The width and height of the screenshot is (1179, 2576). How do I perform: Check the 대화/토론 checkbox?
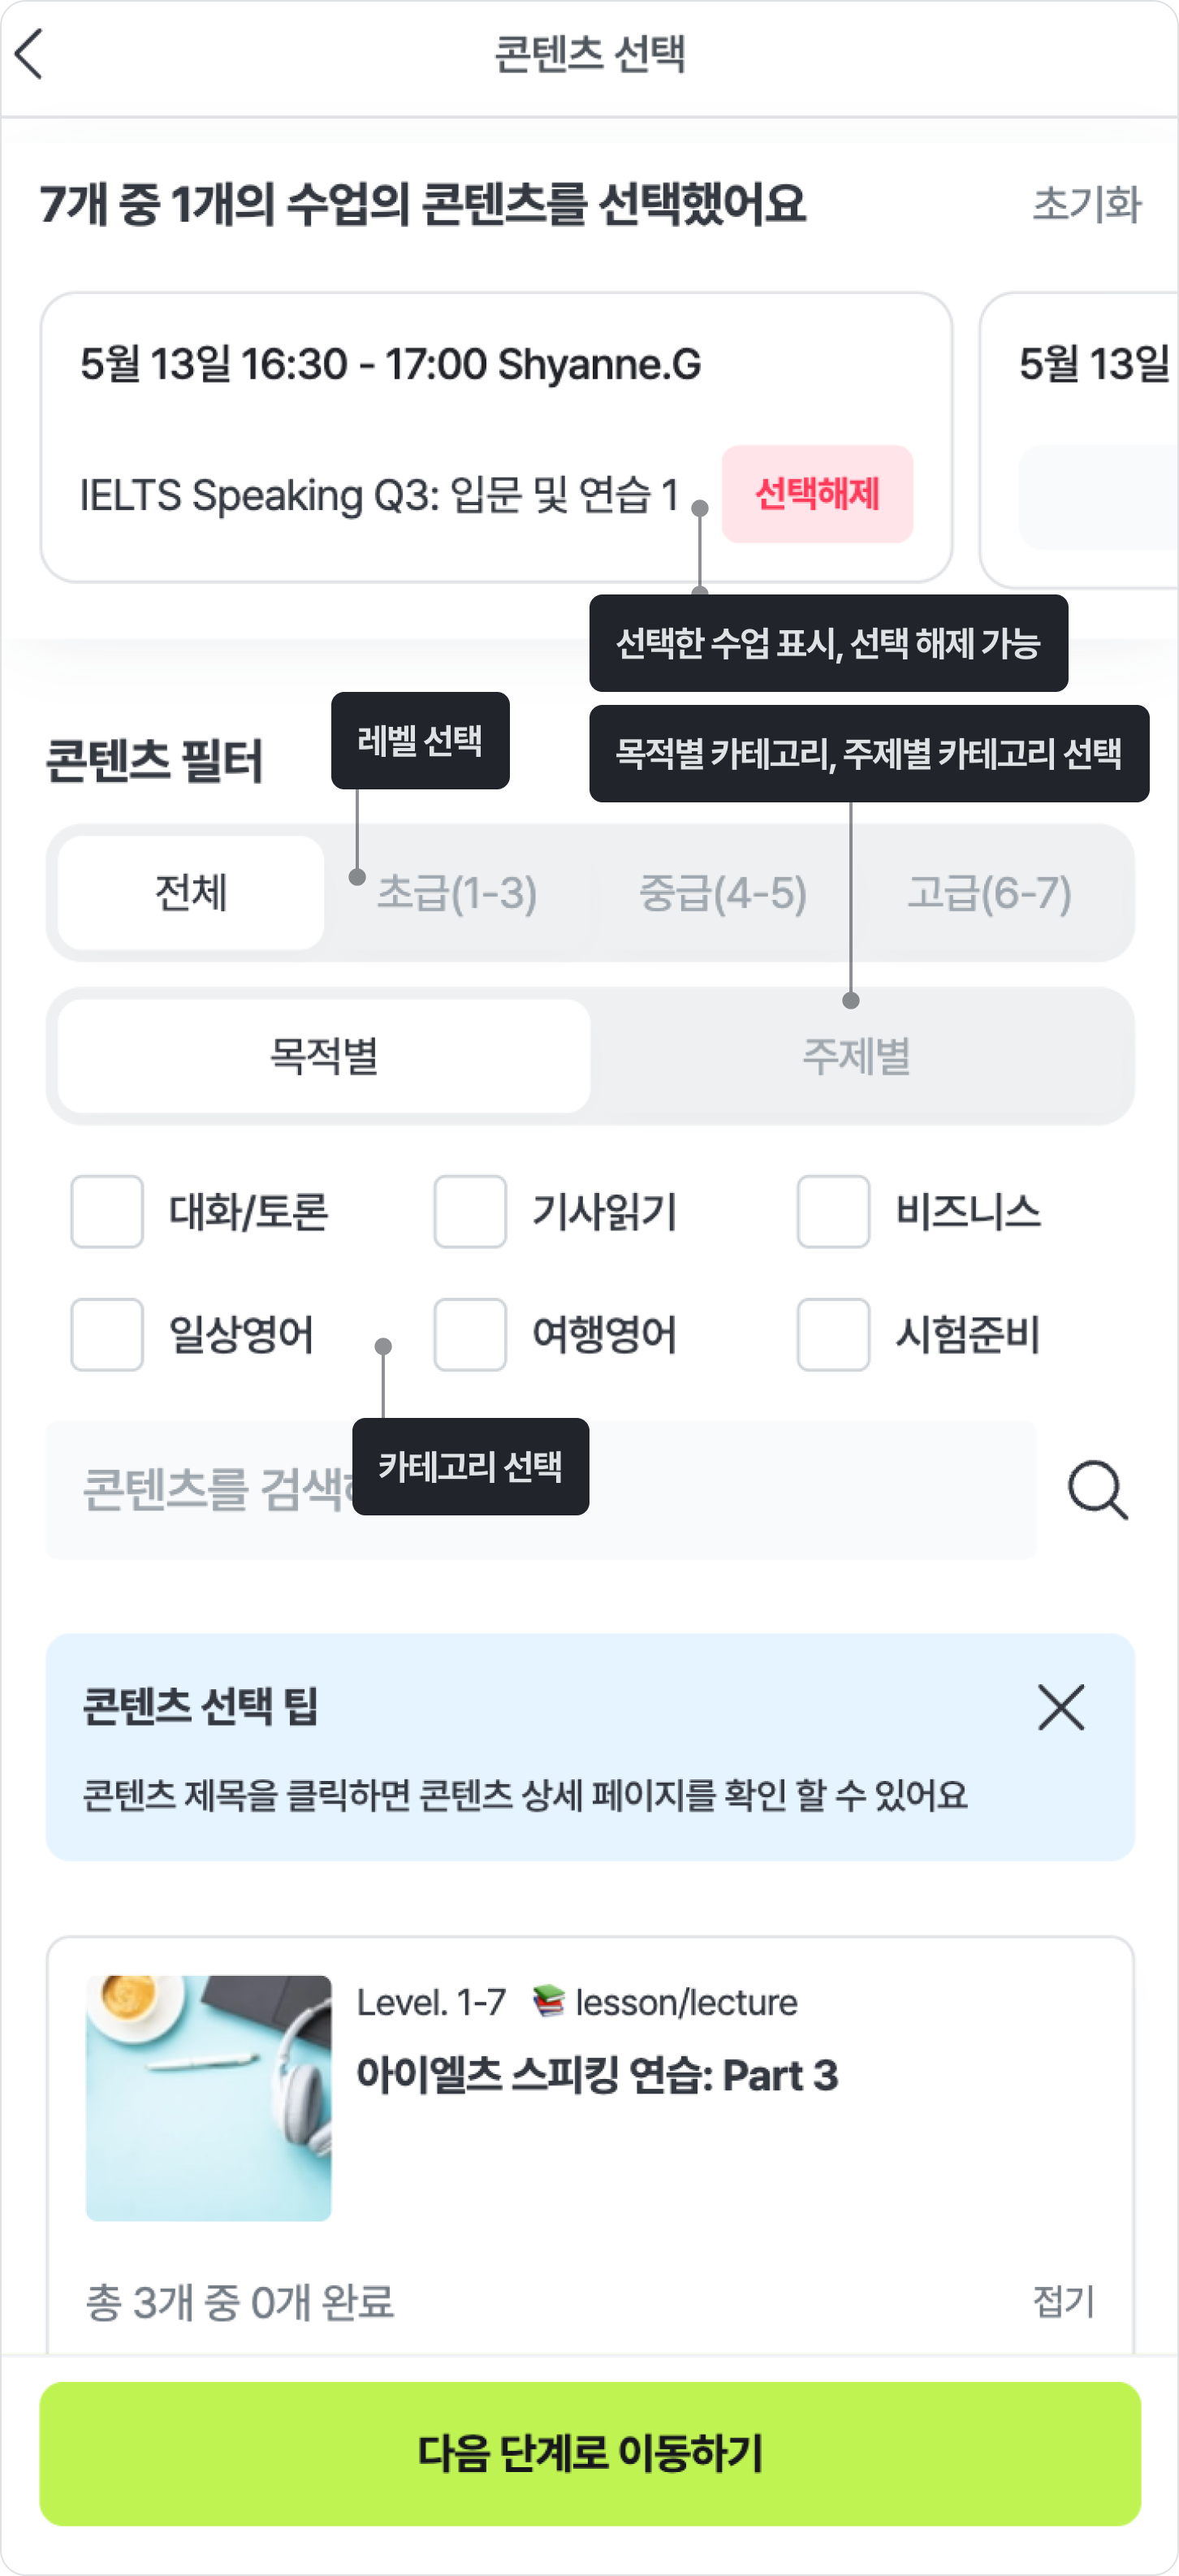coord(107,1212)
